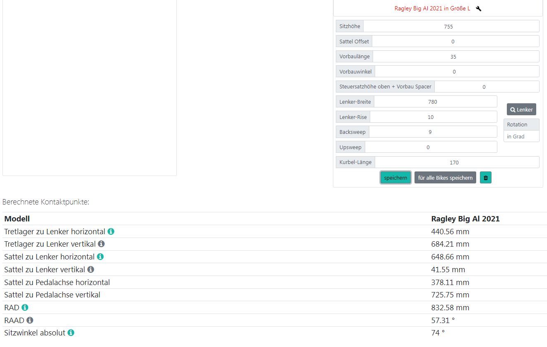Show info for Sattel zu Lenker vertikal
547x347 pixels.
click(x=91, y=270)
